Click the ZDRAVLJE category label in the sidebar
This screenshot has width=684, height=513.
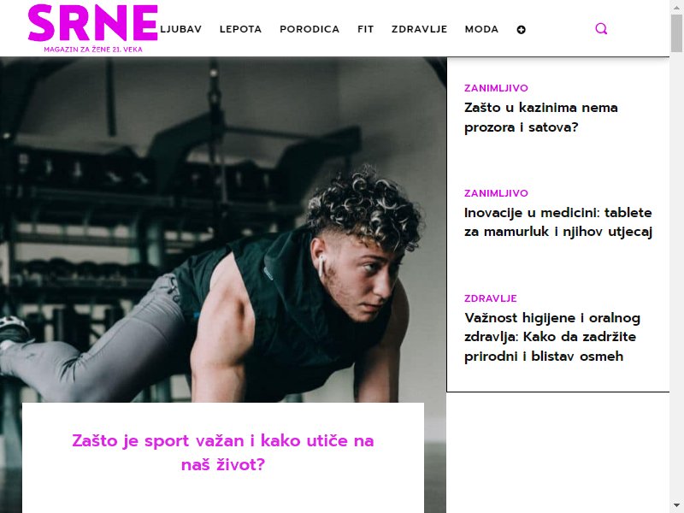[490, 298]
